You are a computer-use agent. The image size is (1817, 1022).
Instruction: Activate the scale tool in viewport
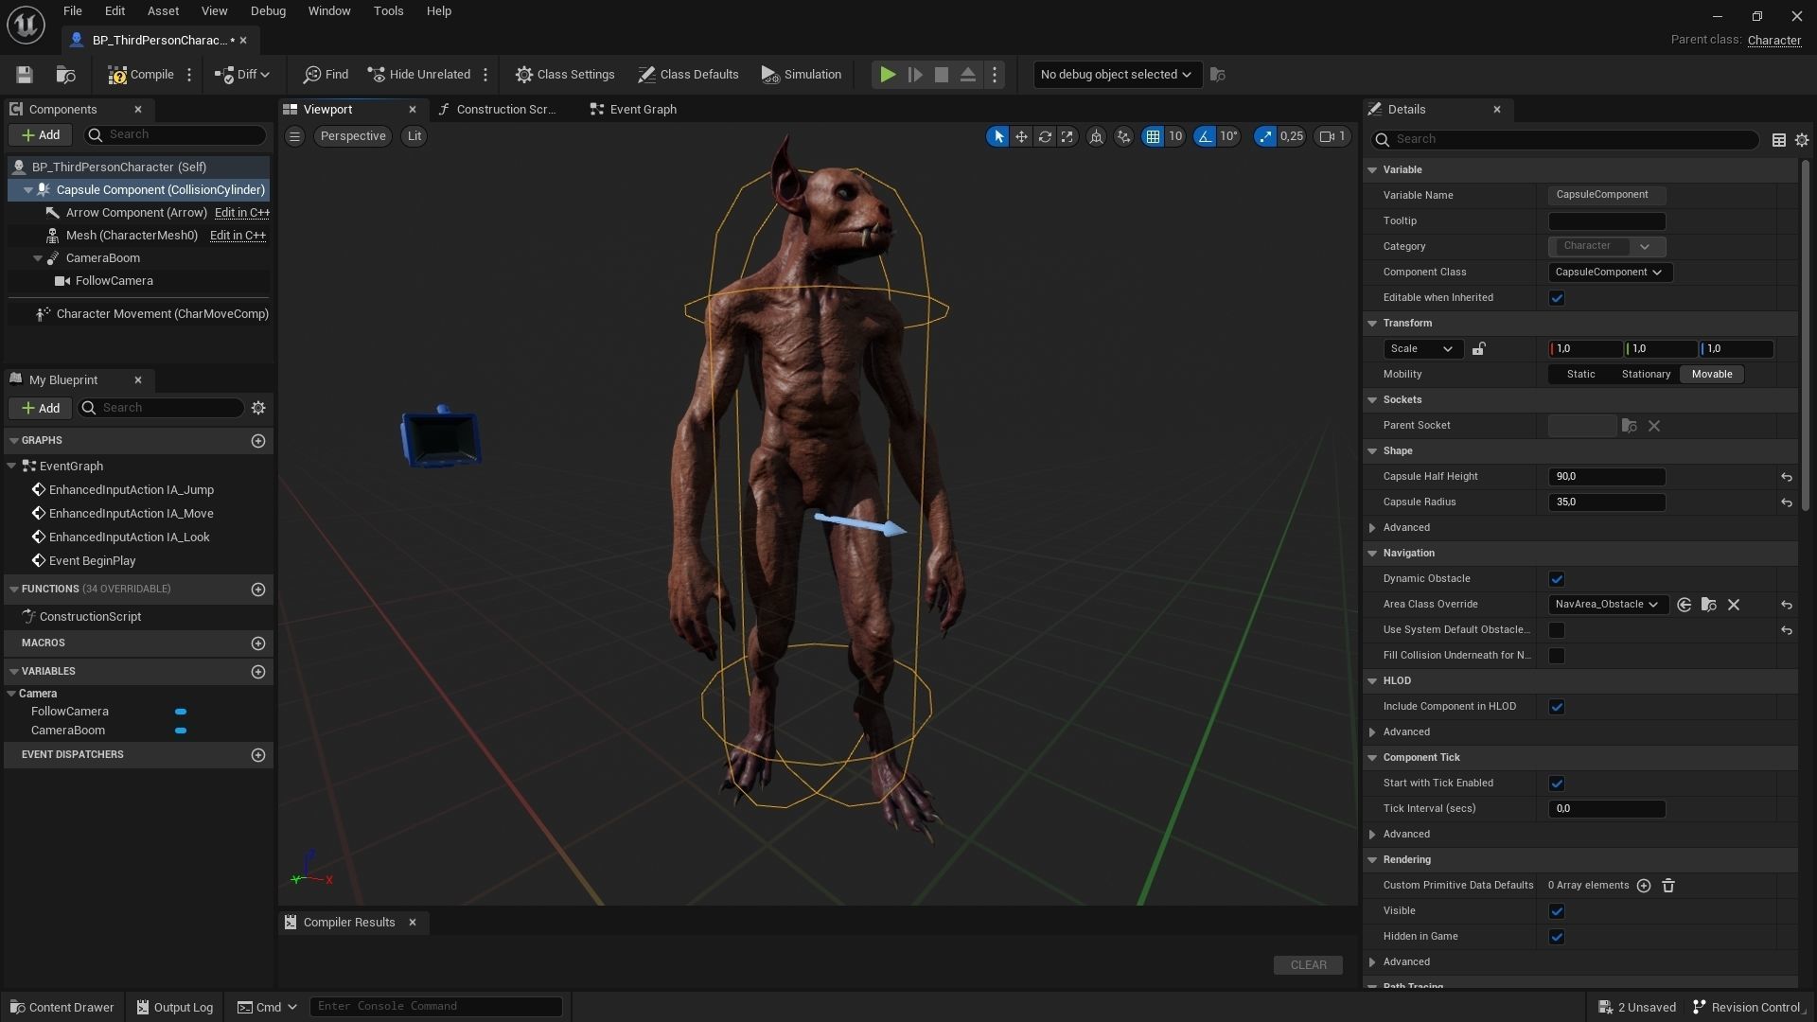[1067, 136]
